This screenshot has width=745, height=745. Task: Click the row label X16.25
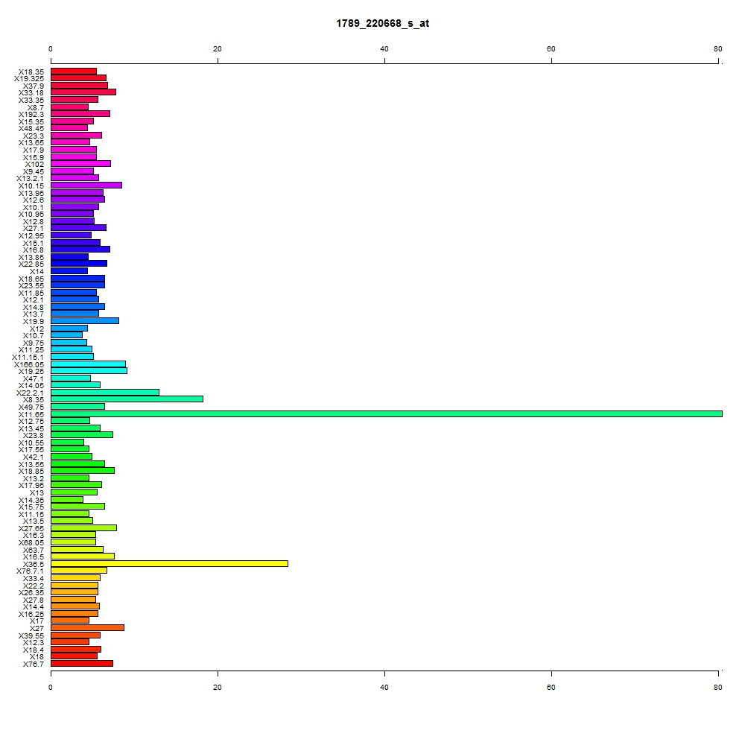[31, 615]
